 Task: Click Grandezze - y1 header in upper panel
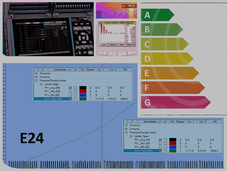point(61,70)
